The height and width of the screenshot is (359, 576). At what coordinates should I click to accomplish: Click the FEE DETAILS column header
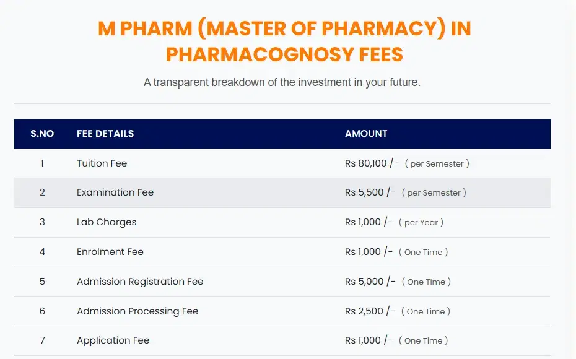[x=105, y=134]
